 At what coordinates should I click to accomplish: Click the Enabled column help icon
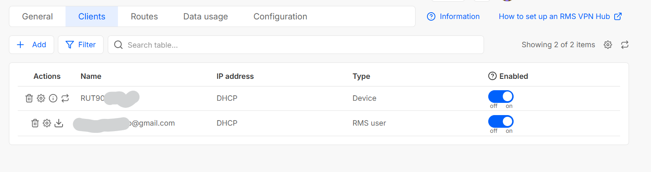click(492, 76)
